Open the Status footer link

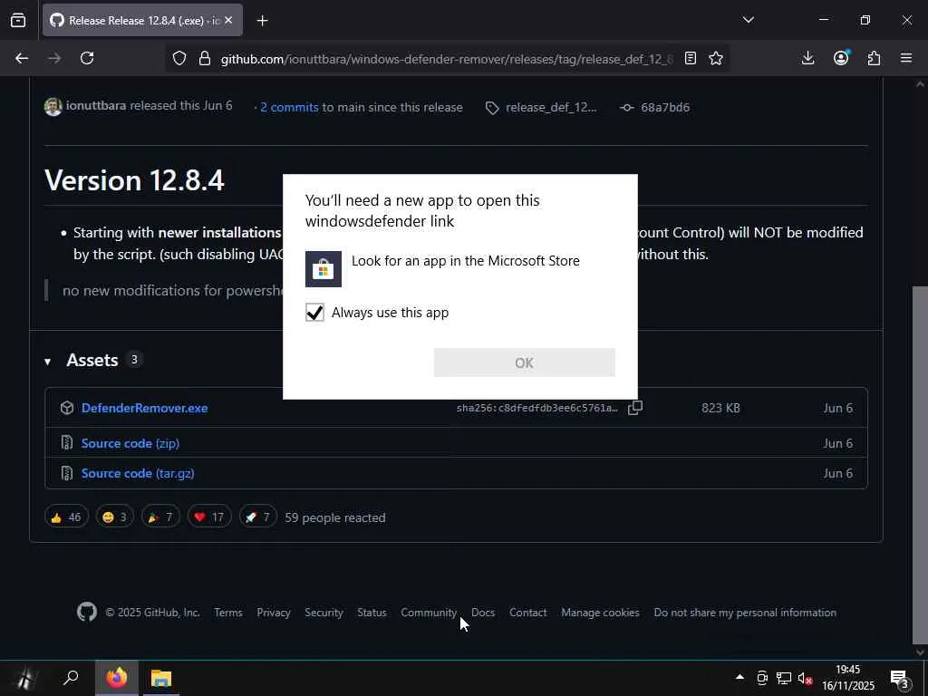(x=372, y=613)
